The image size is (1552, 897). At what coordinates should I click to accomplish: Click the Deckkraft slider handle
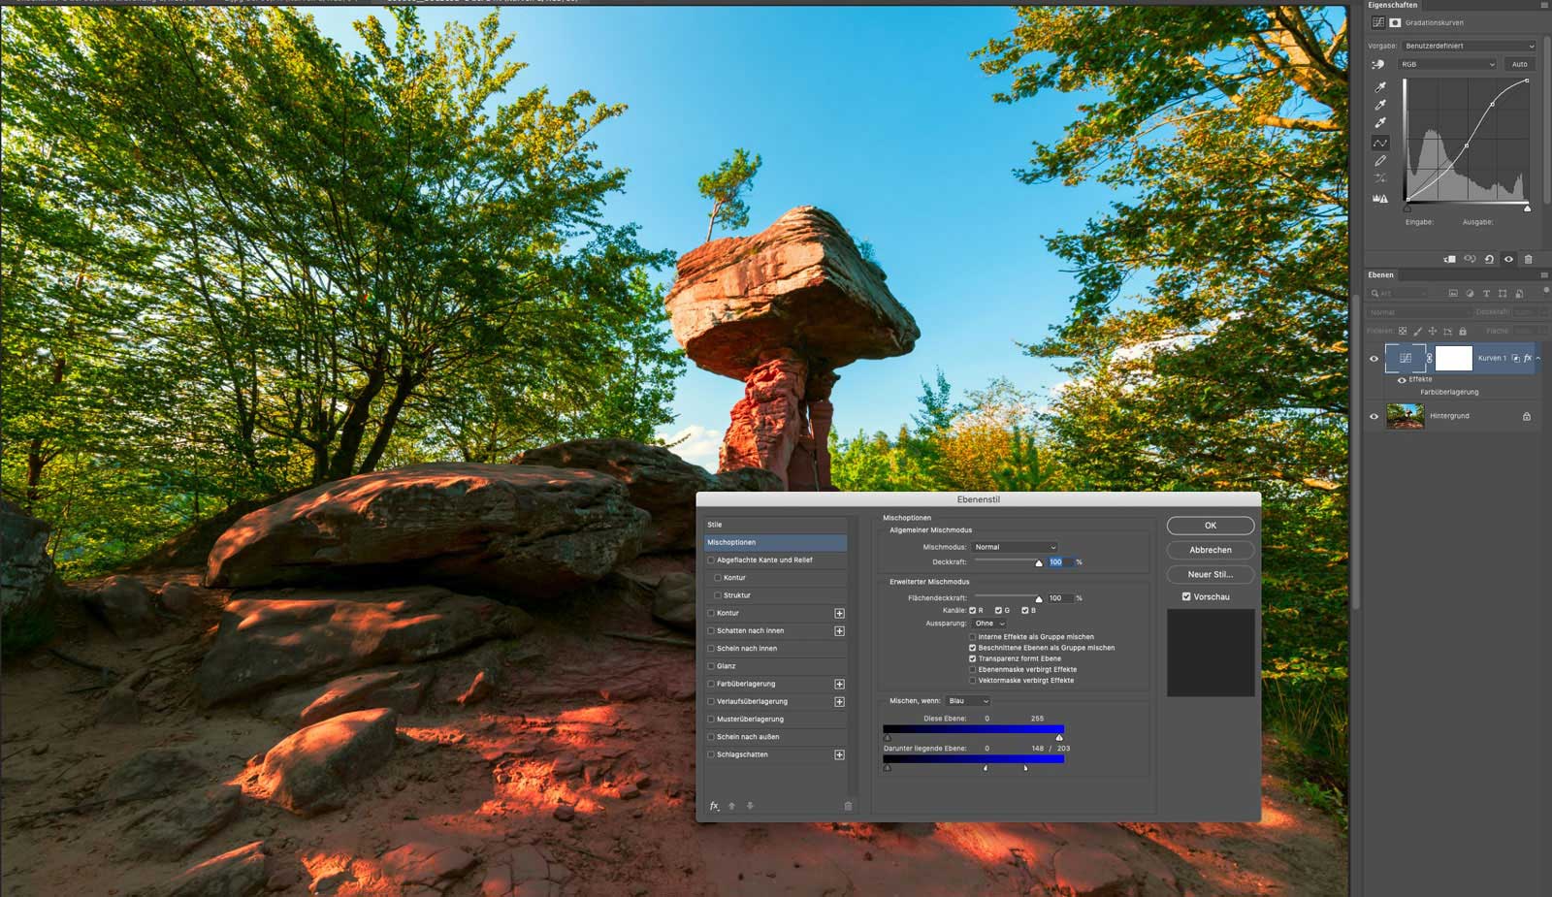coord(1038,563)
